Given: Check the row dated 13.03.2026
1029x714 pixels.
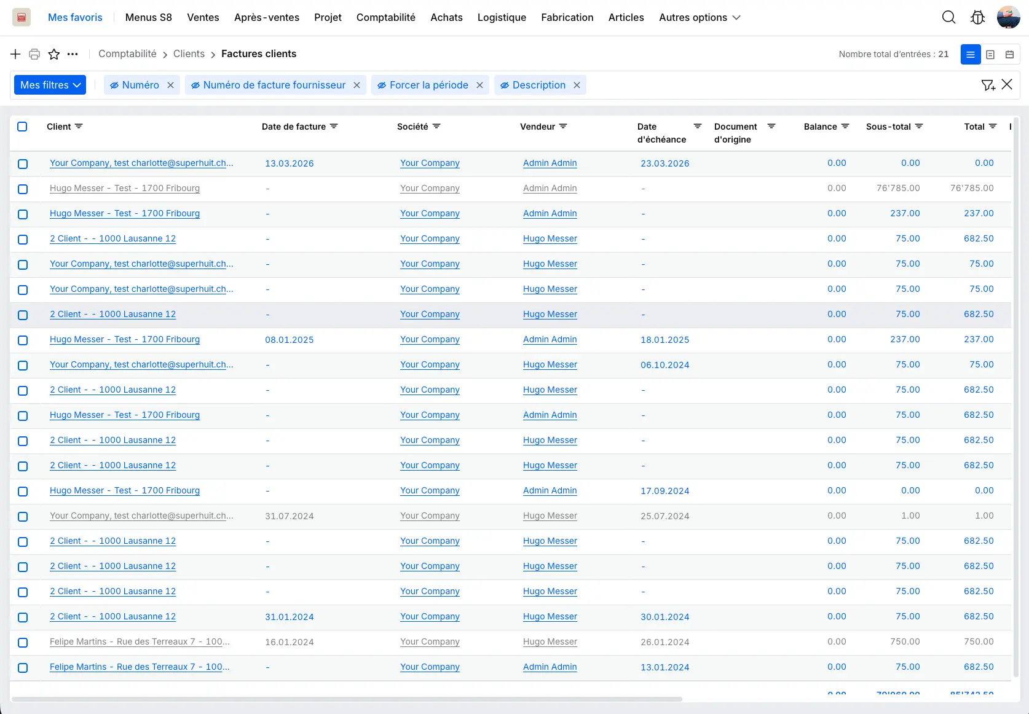Looking at the screenshot, I should point(23,164).
